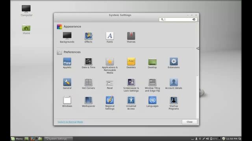The image size is (252, 141).
Task: Launch Terminal from the panel
Action: [36, 139]
